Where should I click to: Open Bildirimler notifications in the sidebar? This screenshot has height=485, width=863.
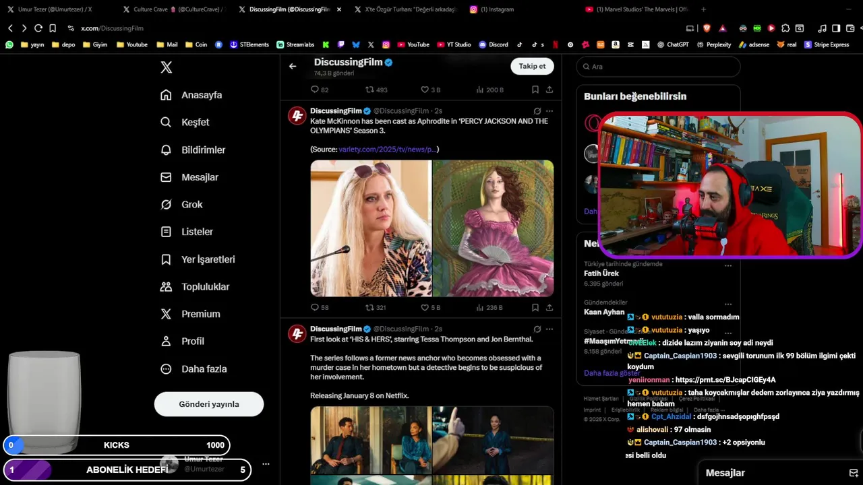(193, 150)
